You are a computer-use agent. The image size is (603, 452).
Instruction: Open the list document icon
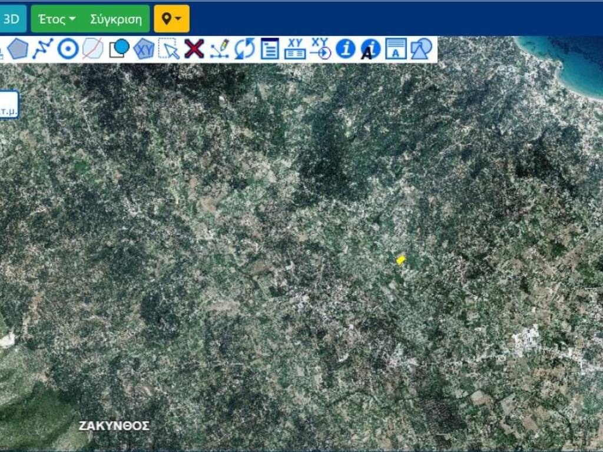pos(270,49)
